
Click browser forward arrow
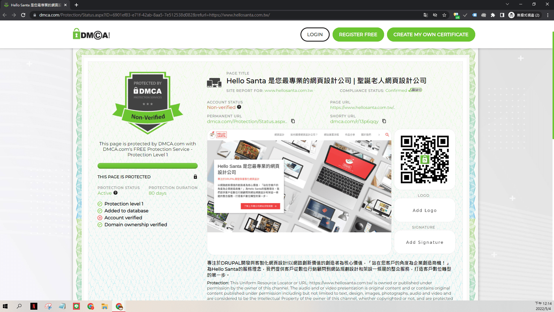(x=14, y=15)
